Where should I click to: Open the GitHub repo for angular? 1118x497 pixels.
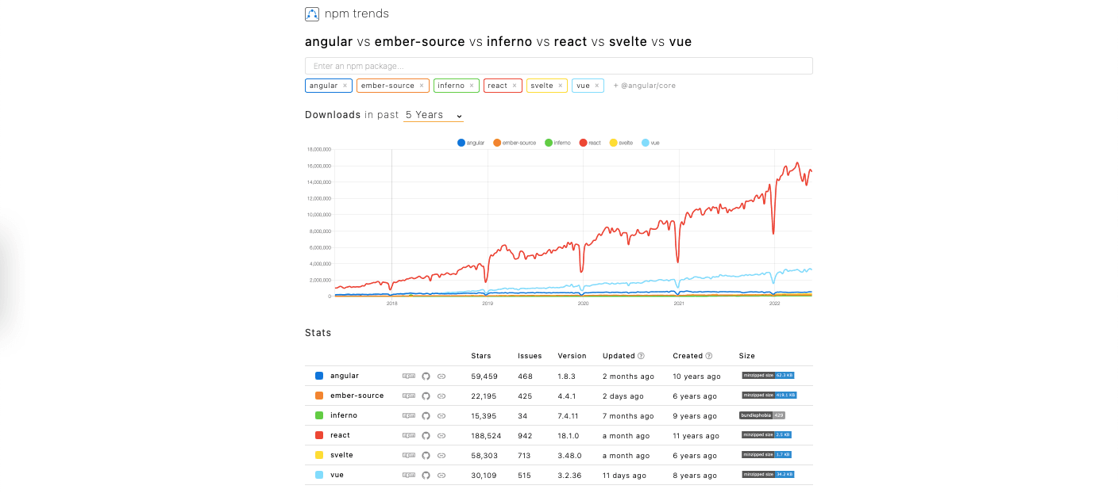point(426,376)
